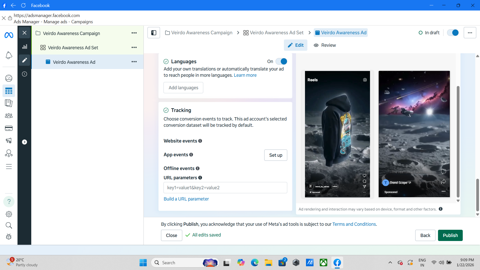This screenshot has width=480, height=270.
Task: Open notifications bell in sidebar
Action: pos(9,55)
